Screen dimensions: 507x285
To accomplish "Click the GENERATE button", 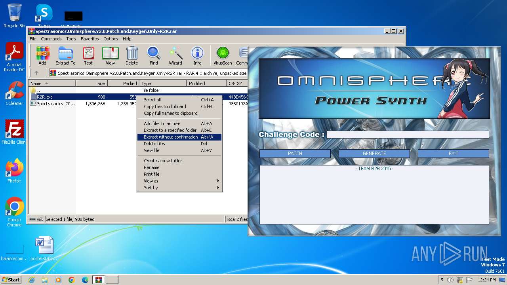I will pyautogui.click(x=374, y=154).
